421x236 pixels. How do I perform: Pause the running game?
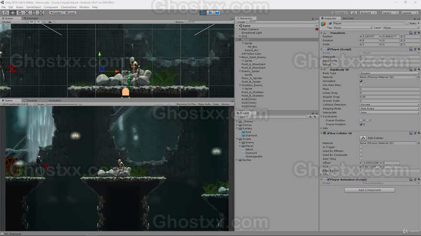coord(210,12)
